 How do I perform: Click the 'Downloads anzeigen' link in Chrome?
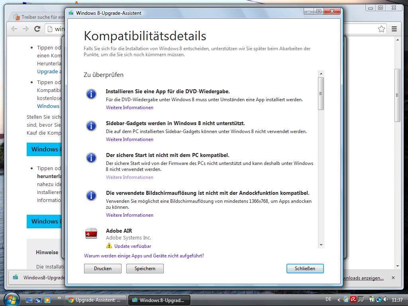click(x=363, y=278)
